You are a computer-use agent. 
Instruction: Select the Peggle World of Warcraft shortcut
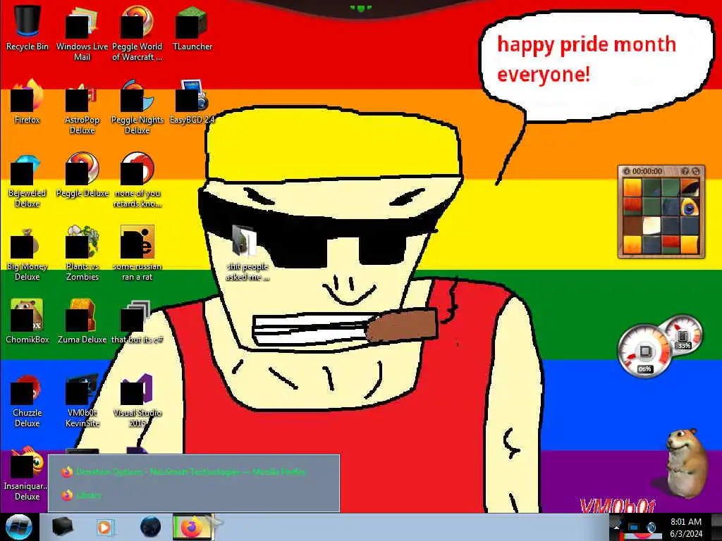point(137,33)
